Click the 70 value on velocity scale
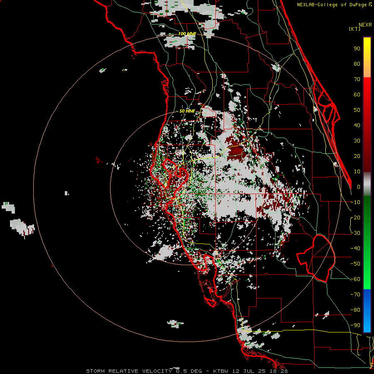Image resolution: width=374 pixels, height=374 pixels. 357,79
